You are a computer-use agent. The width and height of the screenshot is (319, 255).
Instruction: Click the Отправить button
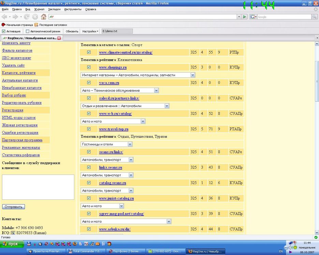point(13,207)
